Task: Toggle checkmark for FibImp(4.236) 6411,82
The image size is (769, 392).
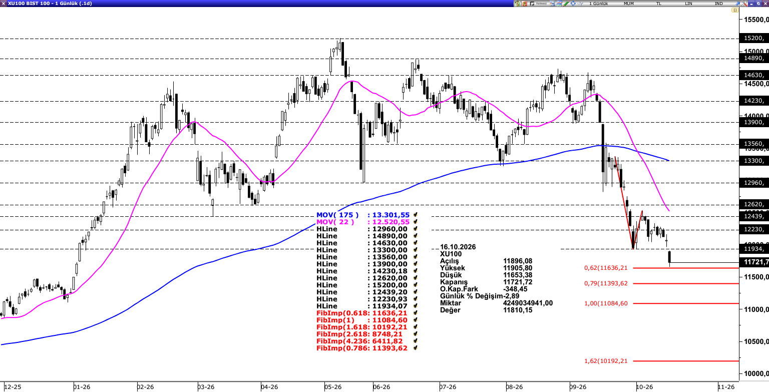Action: 416,341
